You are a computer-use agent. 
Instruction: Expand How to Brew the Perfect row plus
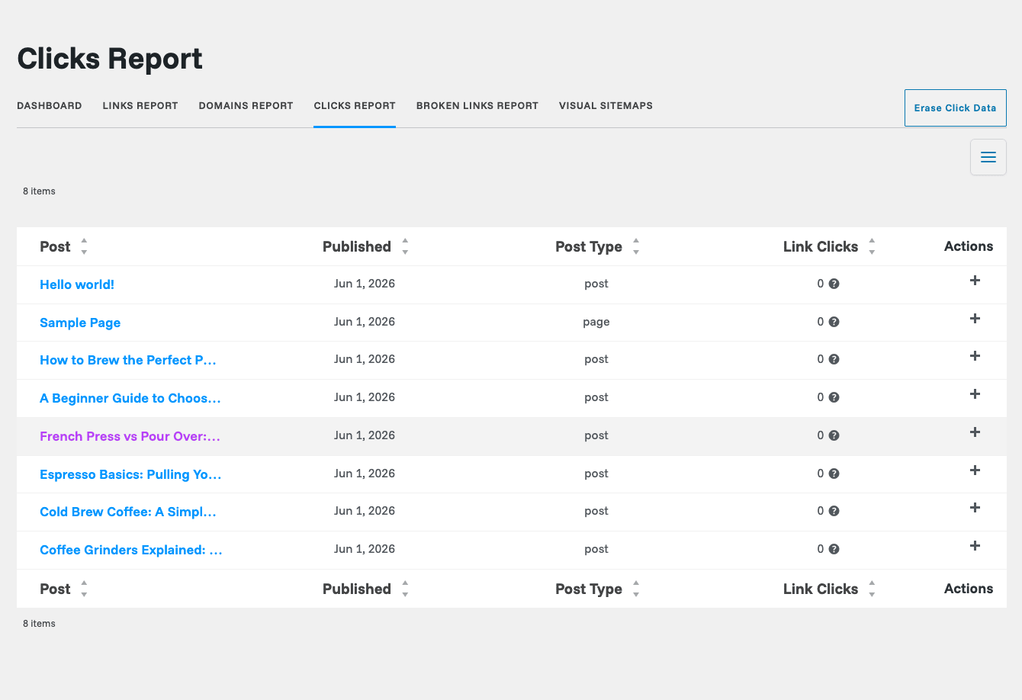pyautogui.click(x=975, y=356)
